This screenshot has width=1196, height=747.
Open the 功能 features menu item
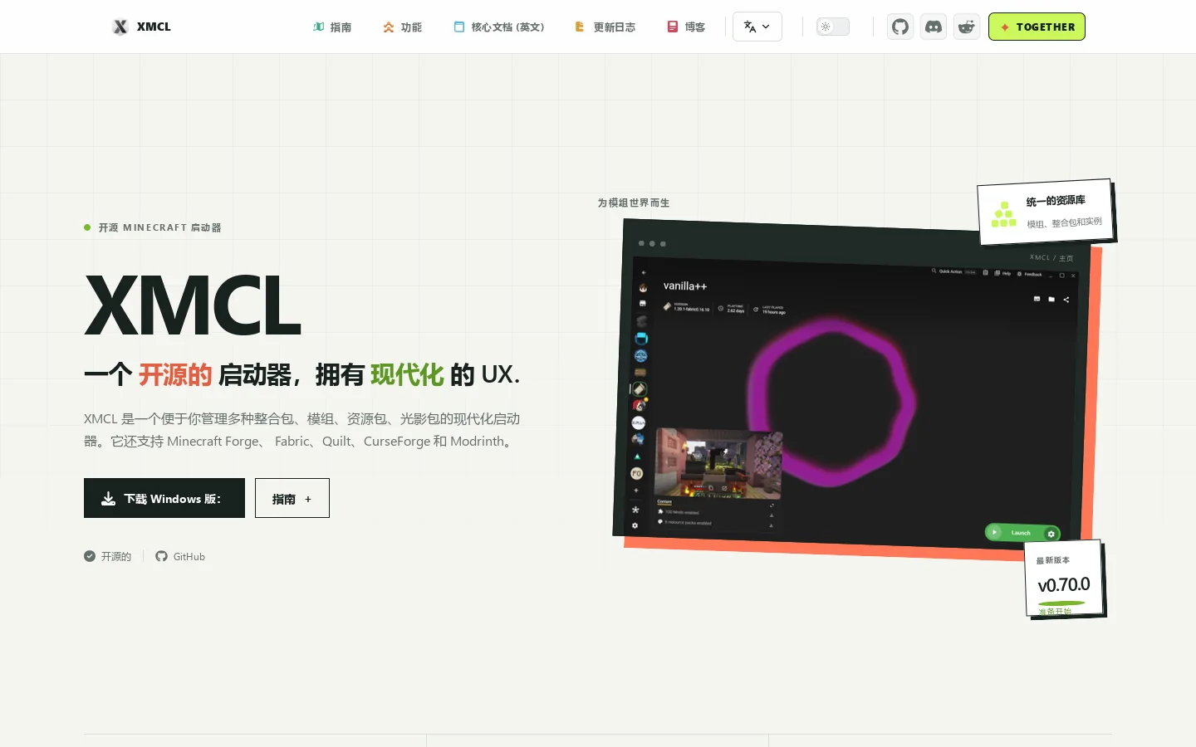(x=403, y=27)
